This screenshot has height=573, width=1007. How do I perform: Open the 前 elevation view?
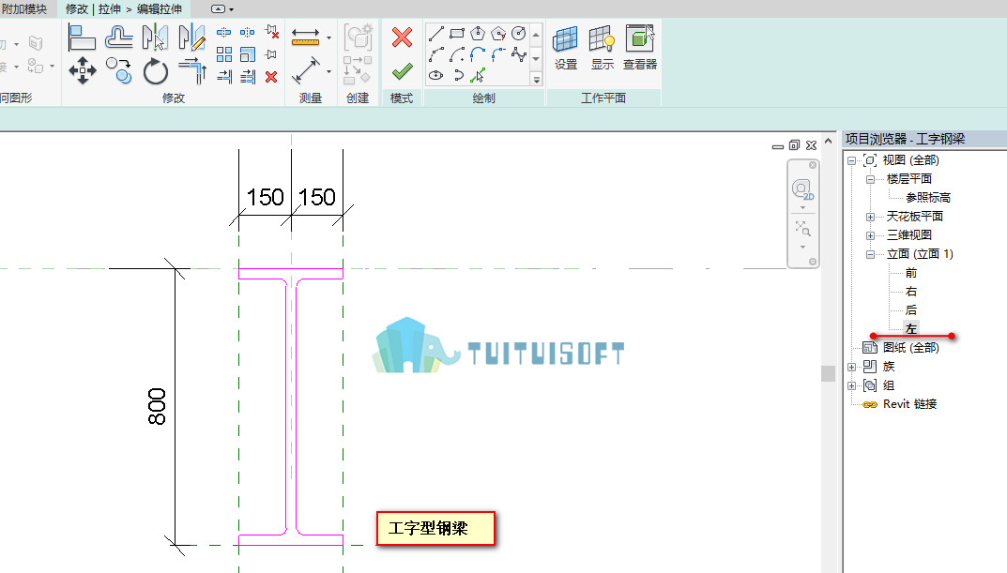(x=911, y=273)
